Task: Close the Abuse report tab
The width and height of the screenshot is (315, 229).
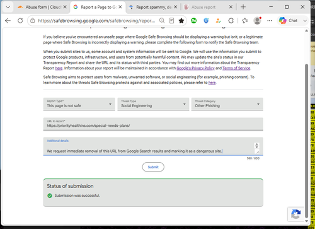Action: pyautogui.click(x=231, y=7)
